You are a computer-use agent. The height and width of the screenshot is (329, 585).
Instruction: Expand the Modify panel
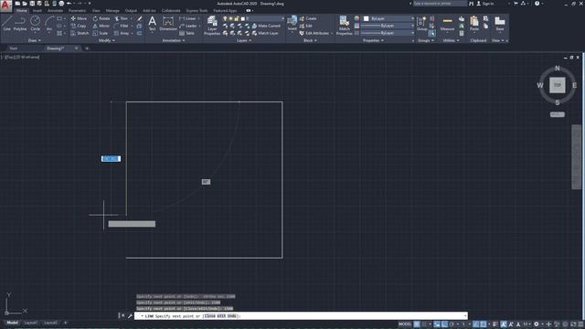[x=107, y=40]
